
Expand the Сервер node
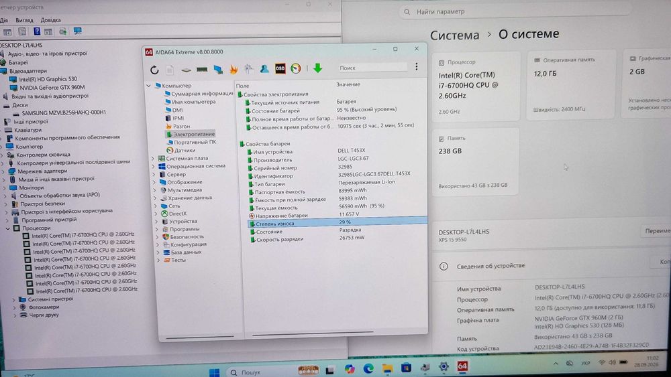pos(154,175)
